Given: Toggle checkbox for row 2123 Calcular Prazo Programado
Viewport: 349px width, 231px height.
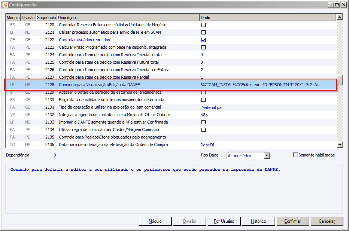Looking at the screenshot, I should tap(203, 48).
